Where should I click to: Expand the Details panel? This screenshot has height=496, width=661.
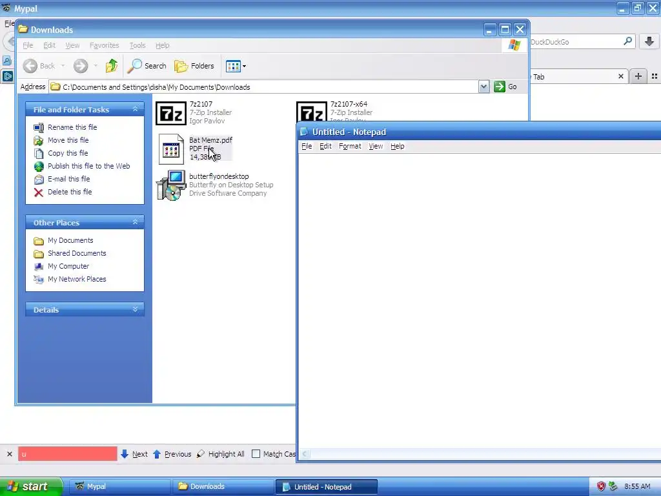tap(136, 309)
